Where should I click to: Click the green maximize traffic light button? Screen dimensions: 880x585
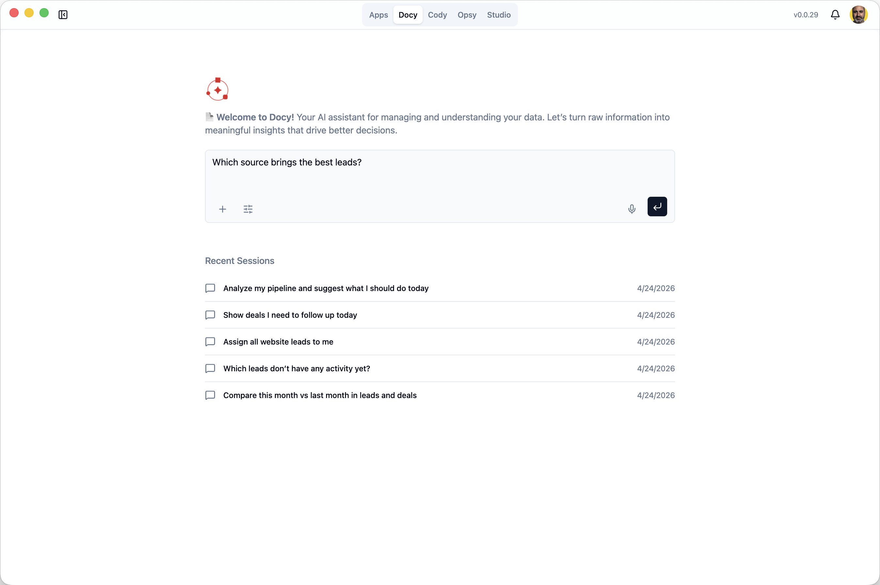[x=44, y=12]
